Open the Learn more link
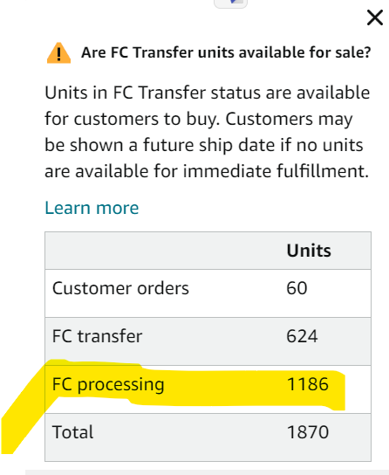This screenshot has height=475, width=389. click(92, 208)
